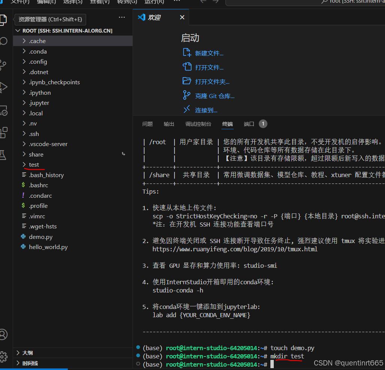The width and height of the screenshot is (385, 370).
Task: Click the 连接到 remote connect icon
Action: coord(187,109)
